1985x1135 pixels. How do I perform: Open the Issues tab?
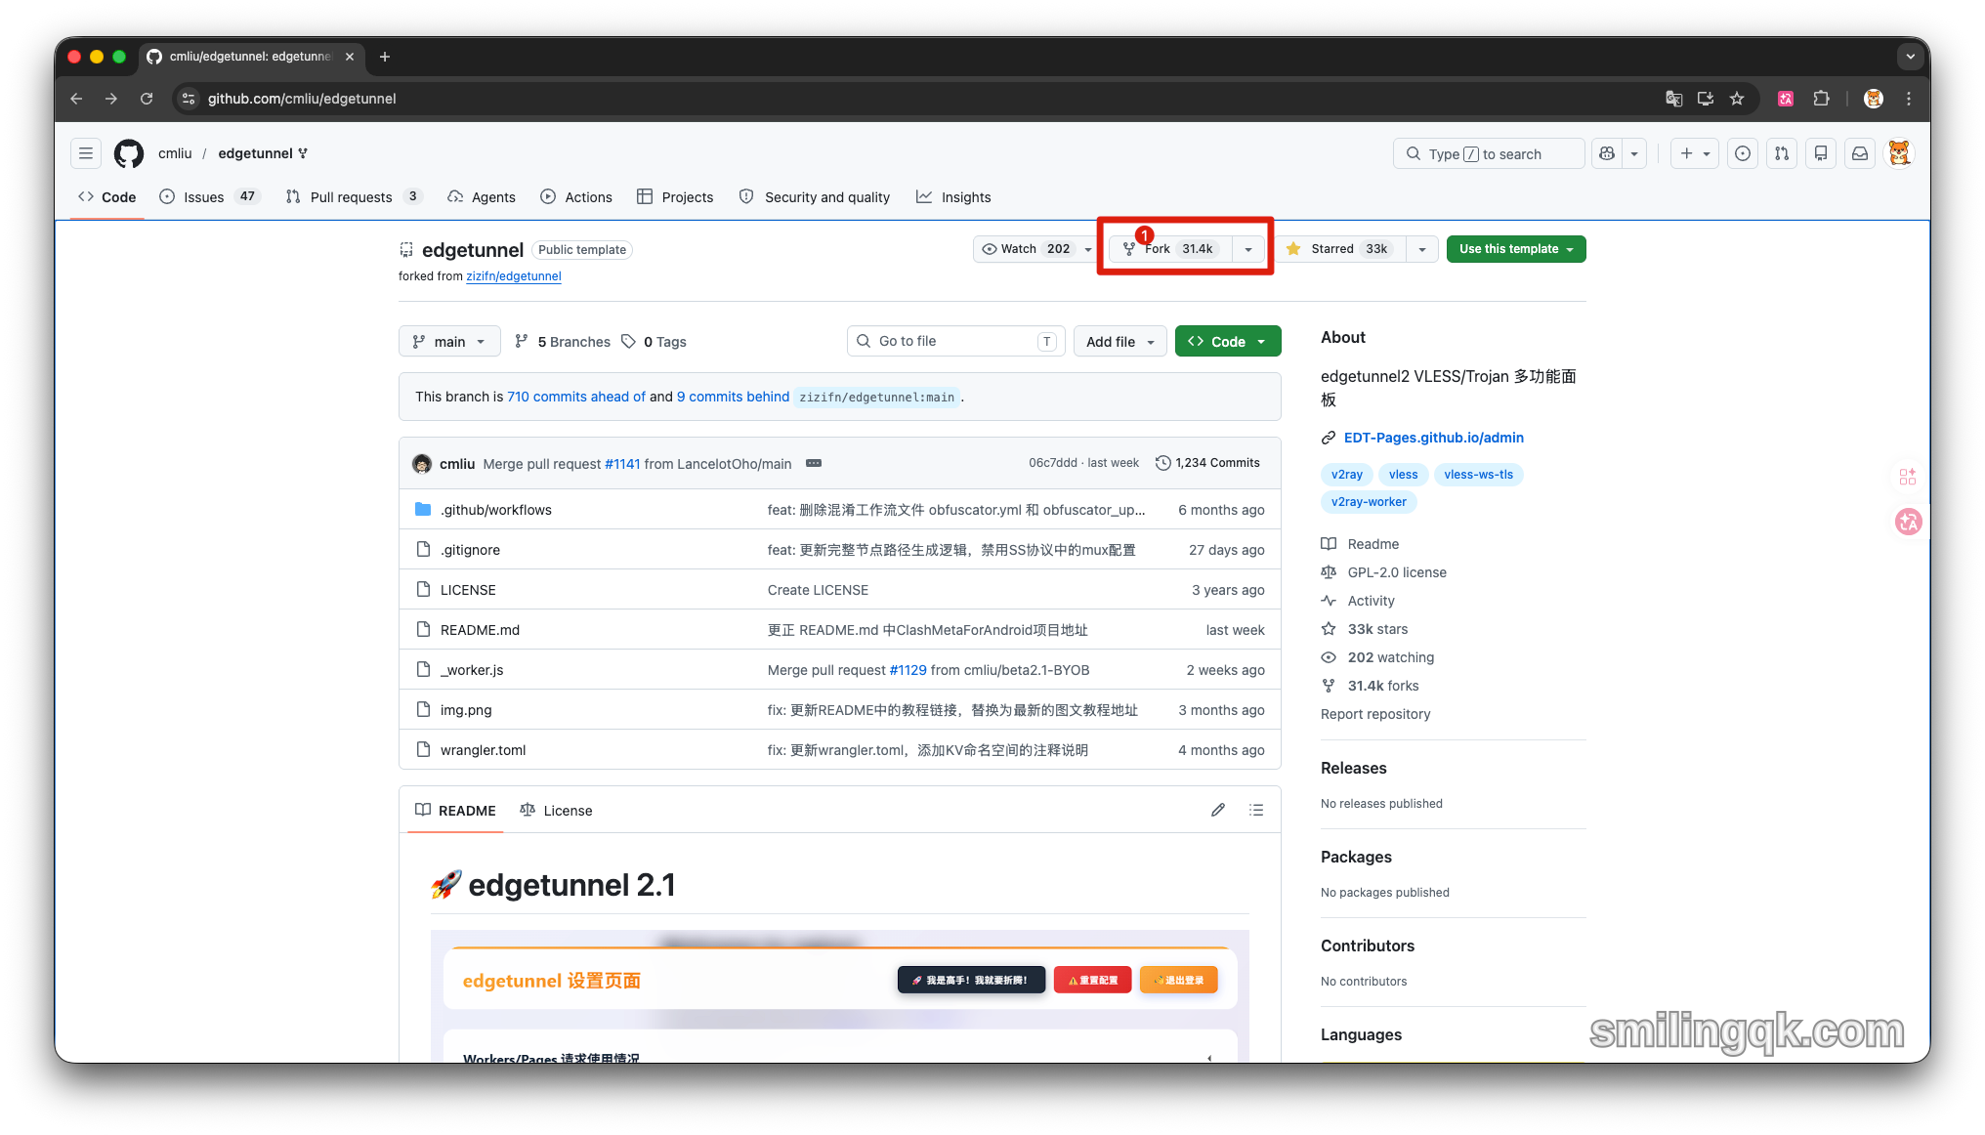(209, 197)
